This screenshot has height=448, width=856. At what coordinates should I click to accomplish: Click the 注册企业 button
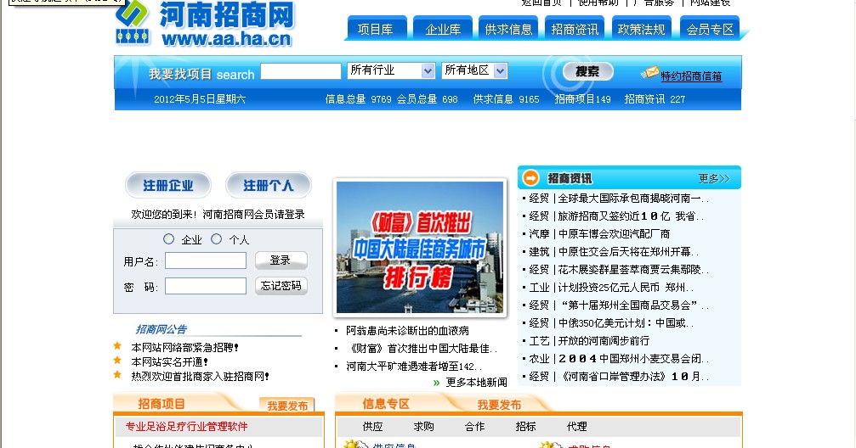tap(168, 185)
